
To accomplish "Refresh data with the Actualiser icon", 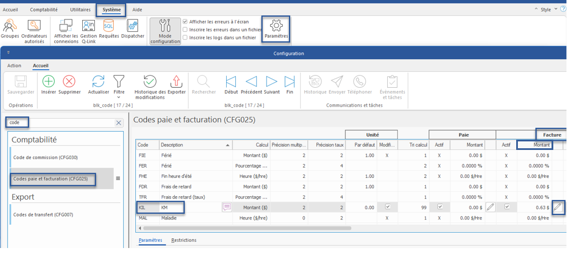I will pyautogui.click(x=98, y=82).
